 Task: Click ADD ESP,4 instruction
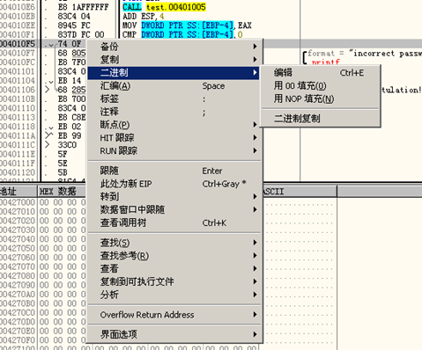(143, 17)
